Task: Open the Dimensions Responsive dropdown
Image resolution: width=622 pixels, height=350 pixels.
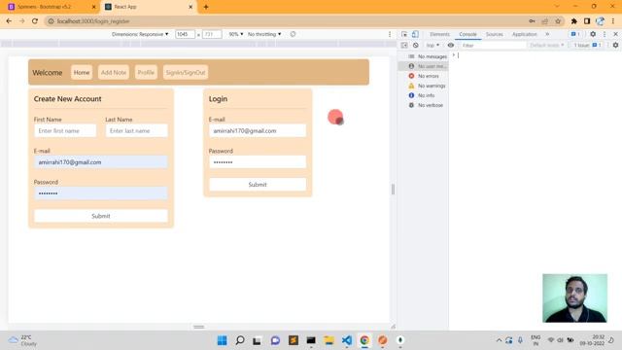Action: pos(140,34)
